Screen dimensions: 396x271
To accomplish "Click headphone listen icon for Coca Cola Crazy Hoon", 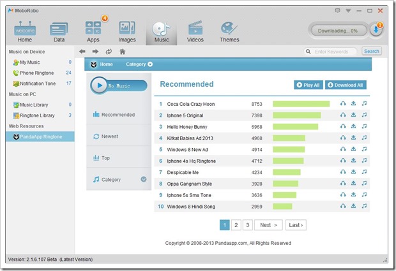I will [x=343, y=103].
